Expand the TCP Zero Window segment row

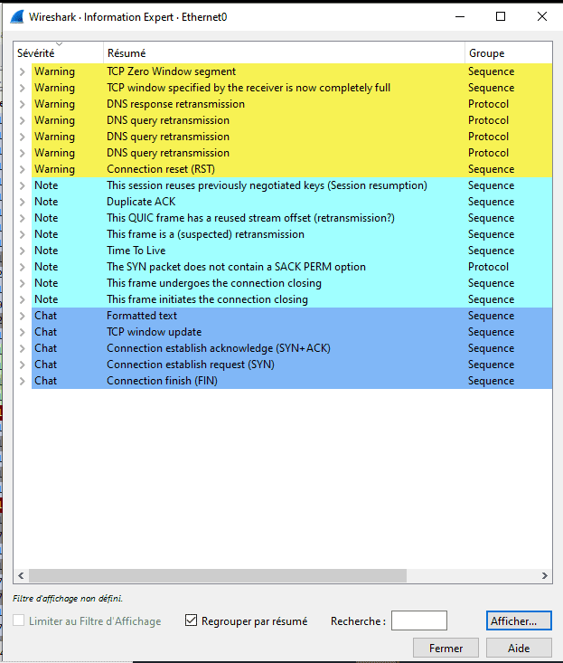point(23,71)
